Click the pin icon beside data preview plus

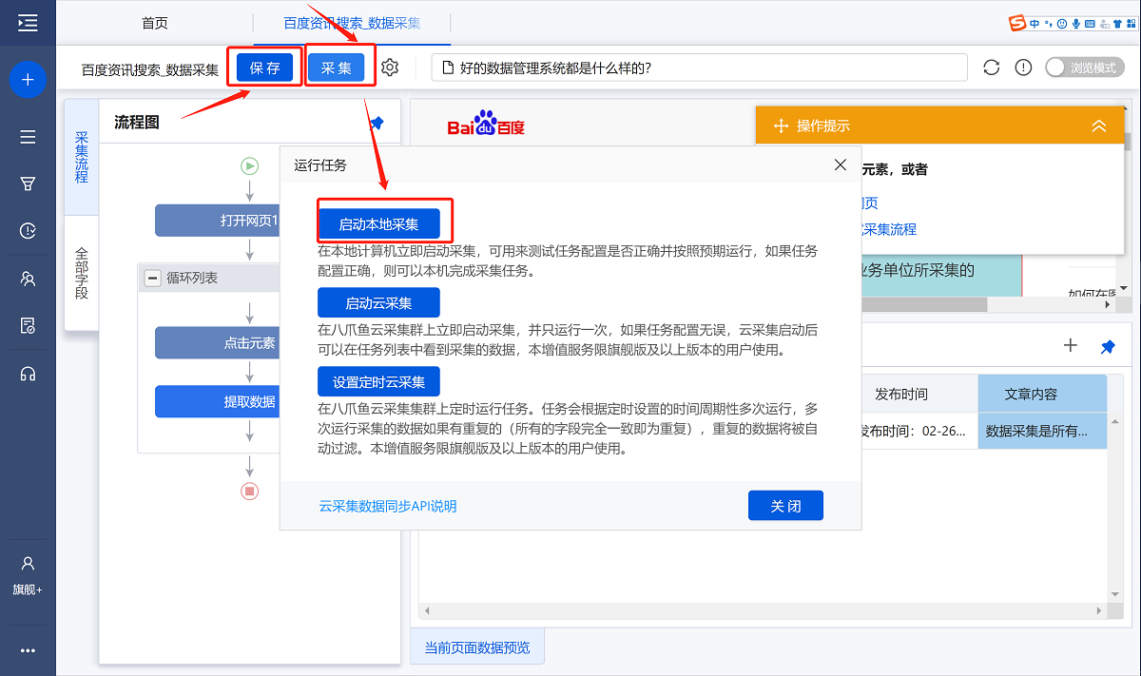1108,346
